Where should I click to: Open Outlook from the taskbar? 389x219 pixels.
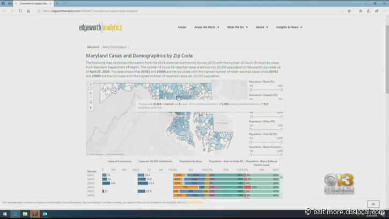pyautogui.click(x=45, y=214)
